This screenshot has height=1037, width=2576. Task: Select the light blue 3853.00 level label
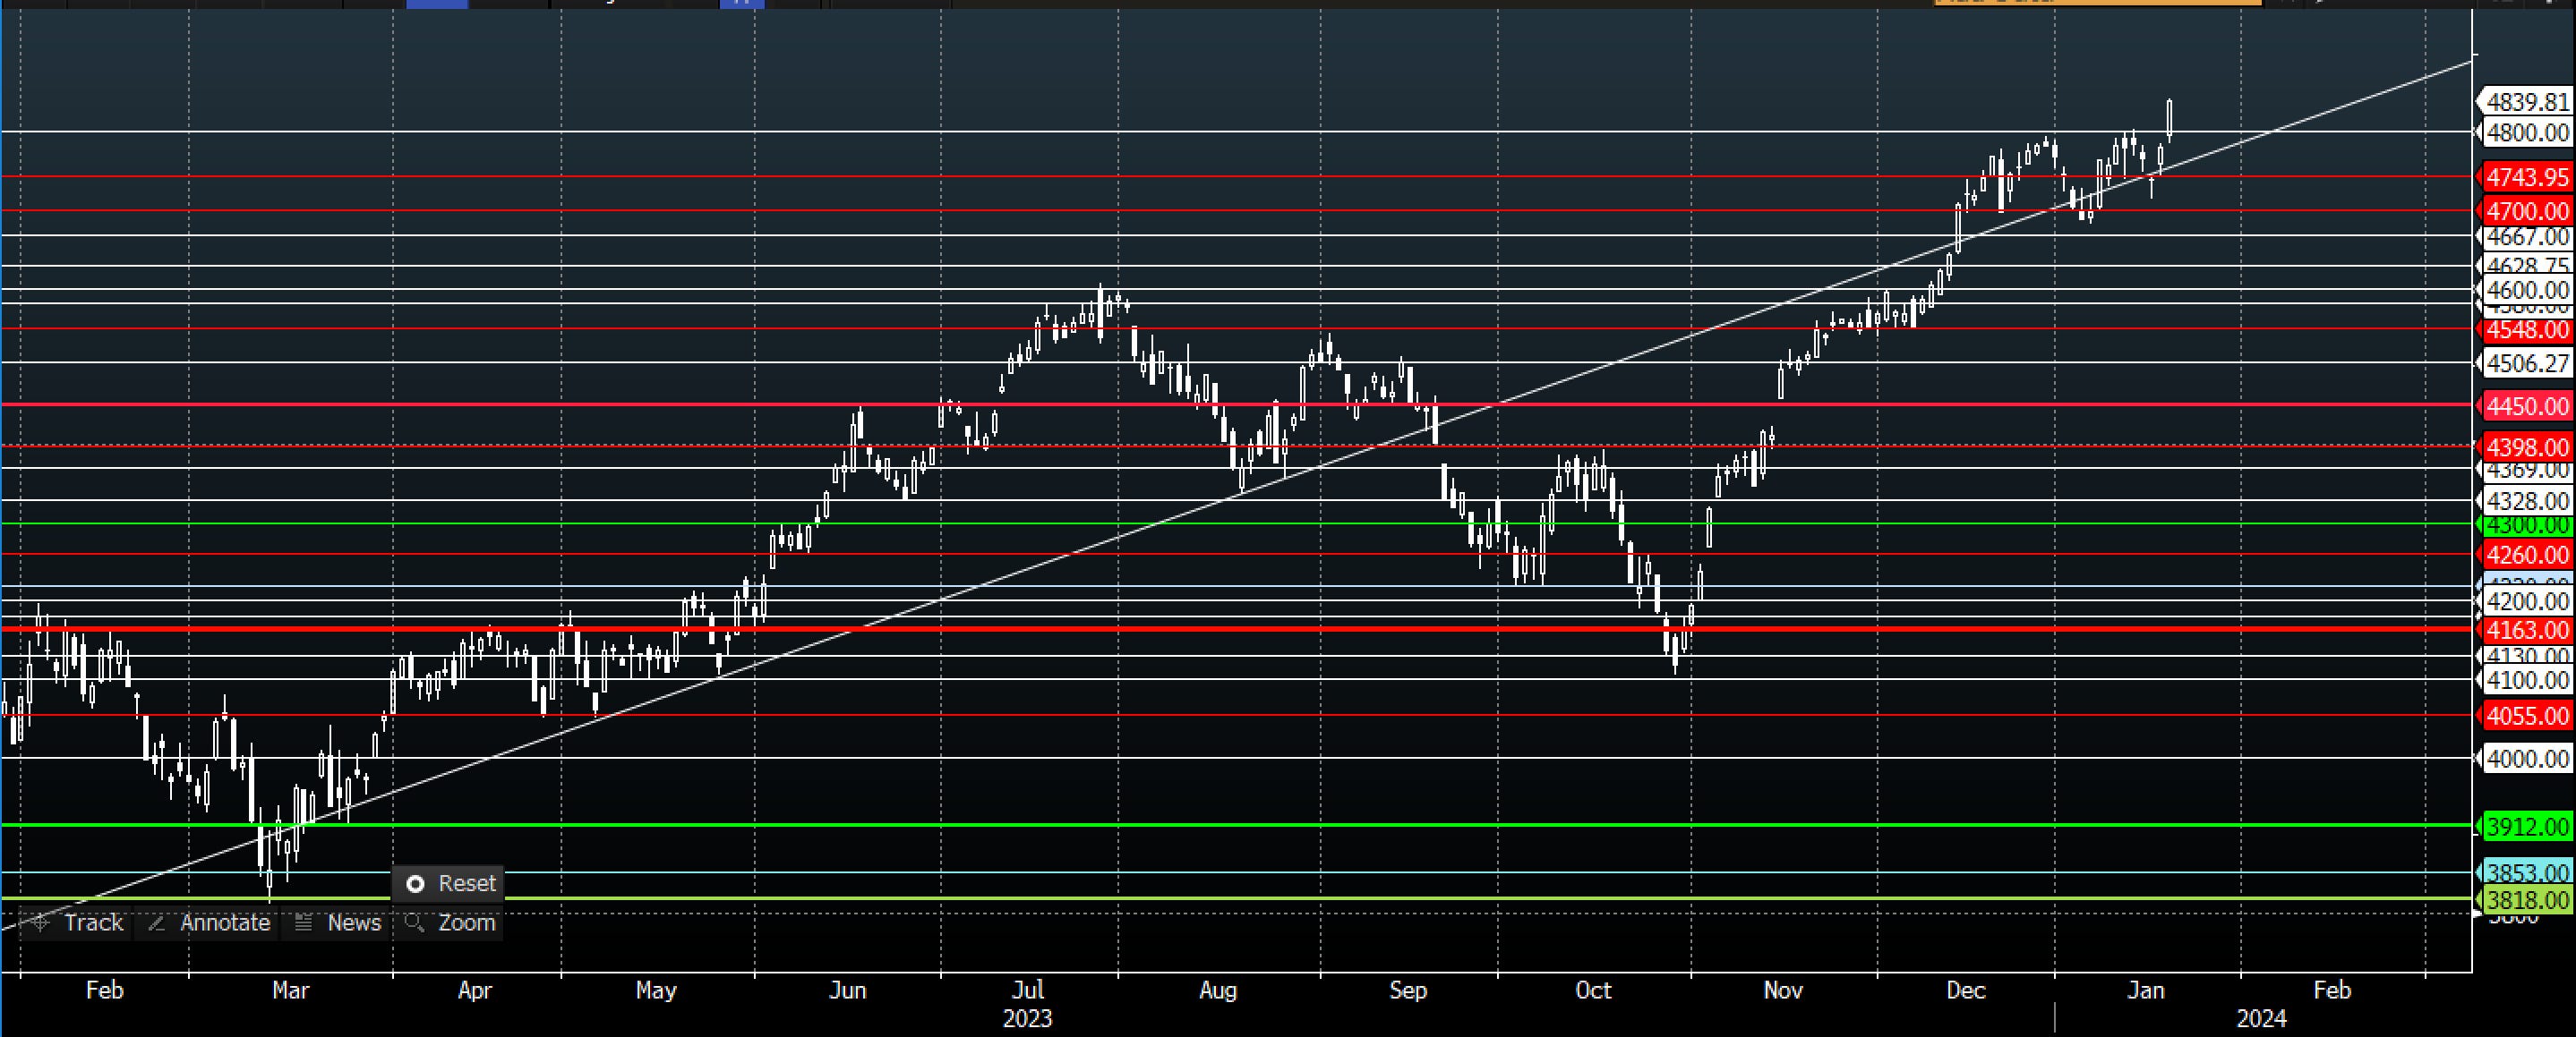coord(2526,872)
